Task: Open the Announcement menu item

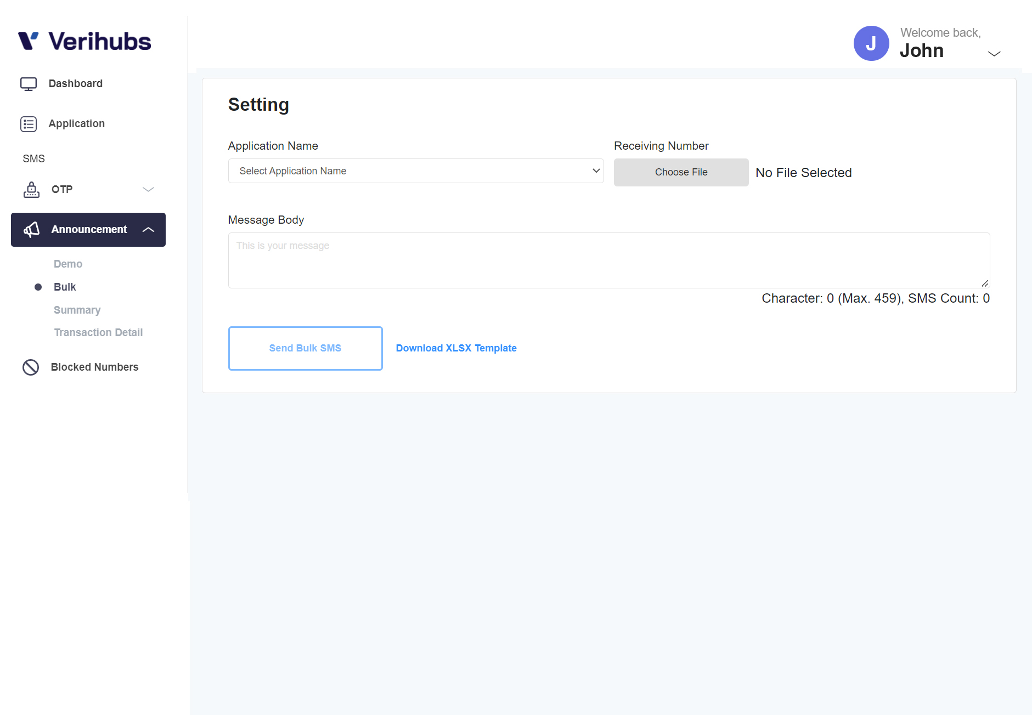Action: pos(88,230)
